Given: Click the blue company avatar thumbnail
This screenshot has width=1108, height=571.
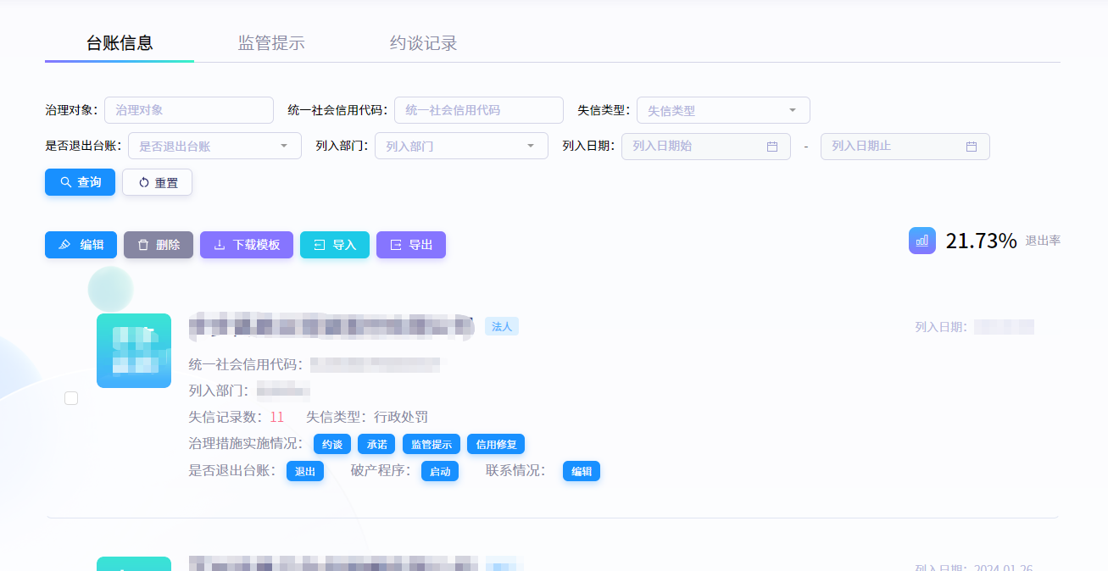Looking at the screenshot, I should coord(134,351).
